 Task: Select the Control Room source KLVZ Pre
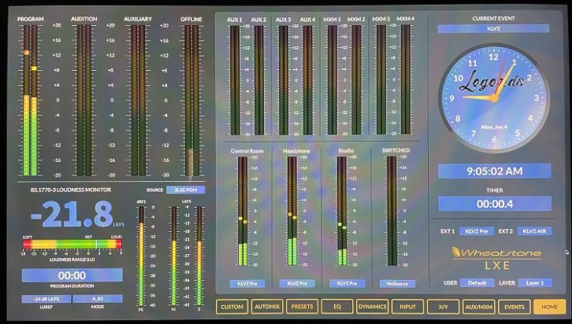pos(247,283)
